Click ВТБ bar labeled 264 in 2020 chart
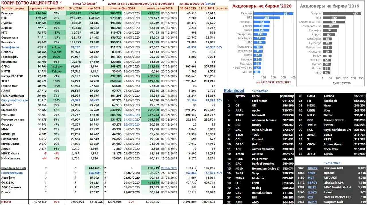The width and height of the screenshot is (367, 205). (x=267, y=18)
